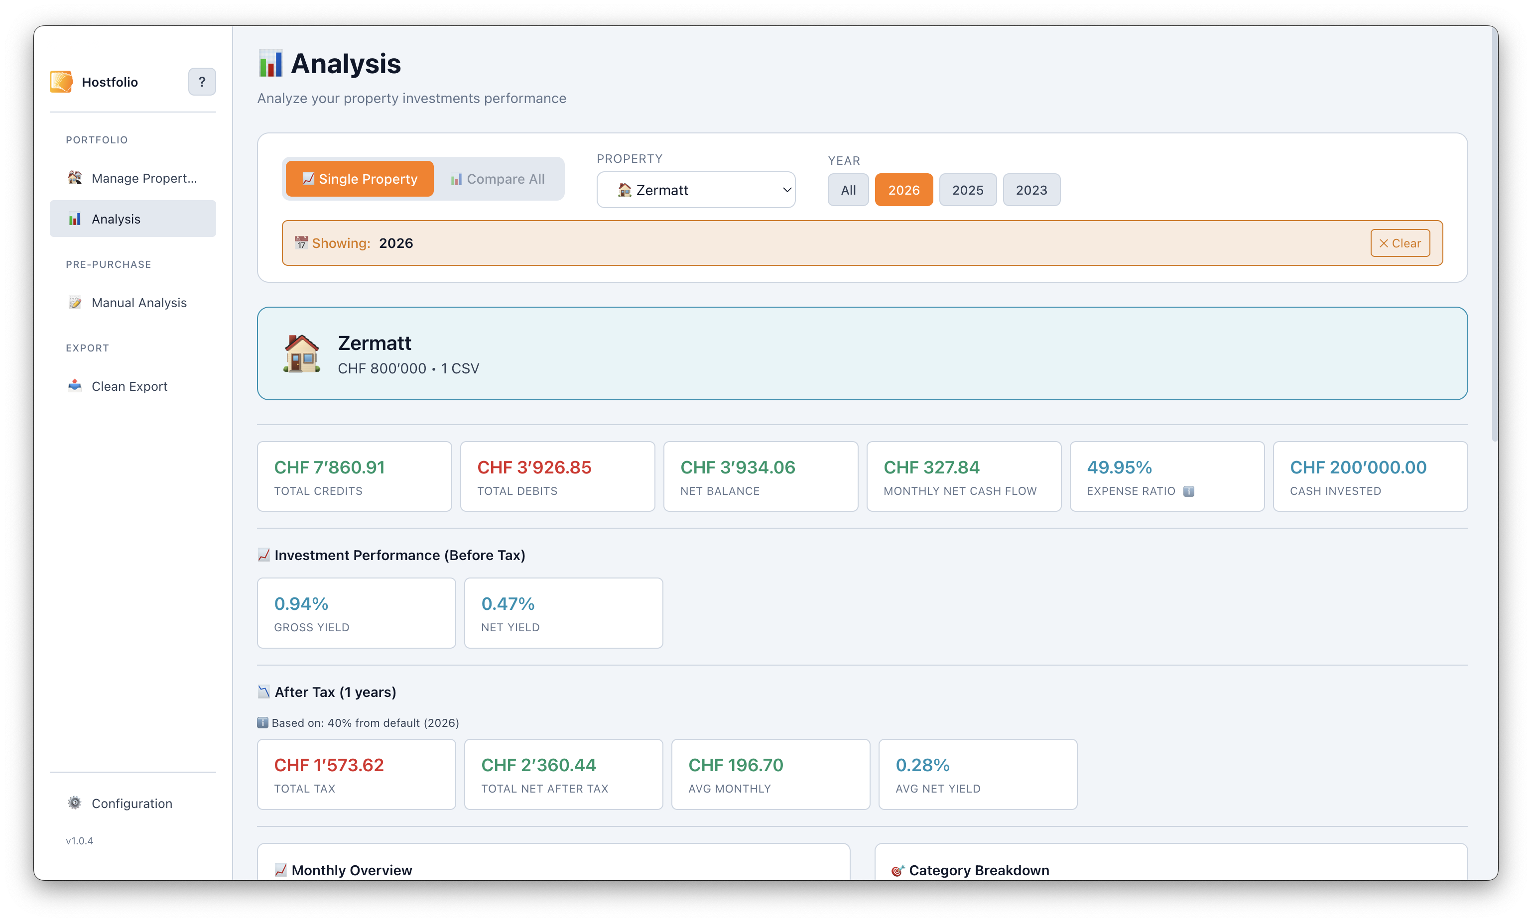The height and width of the screenshot is (922, 1532).
Task: Select the All years filter
Action: [x=848, y=190]
